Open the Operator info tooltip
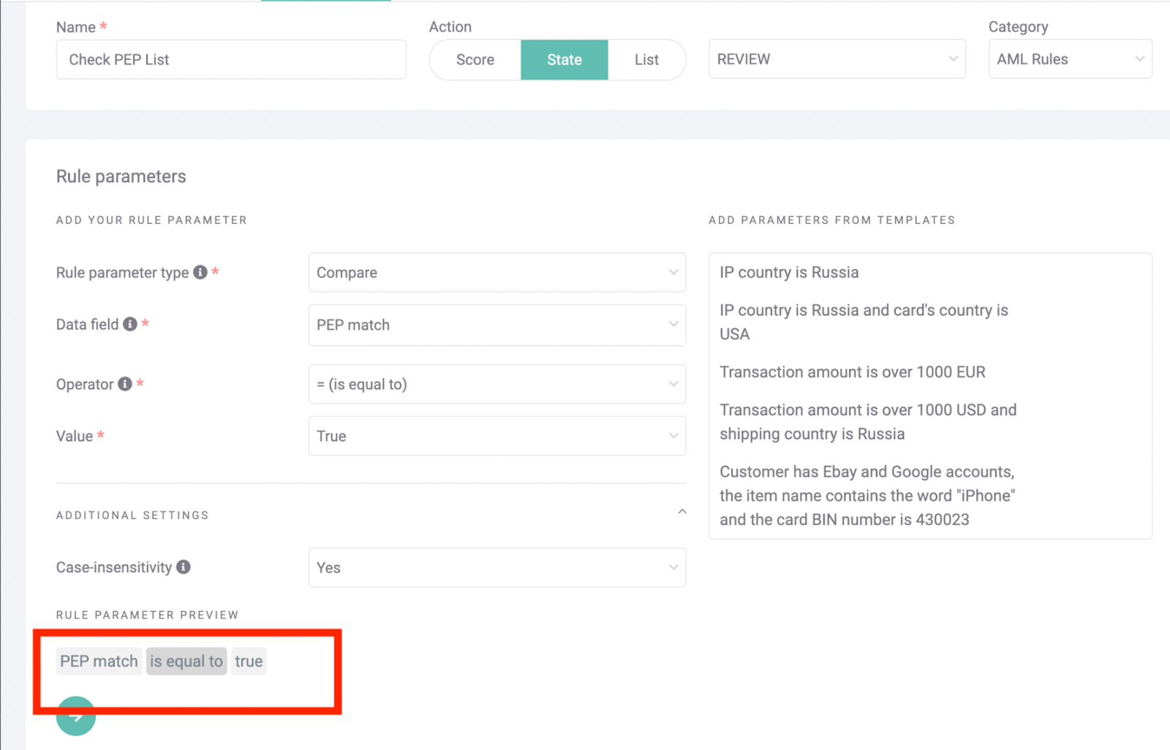 pyautogui.click(x=124, y=383)
